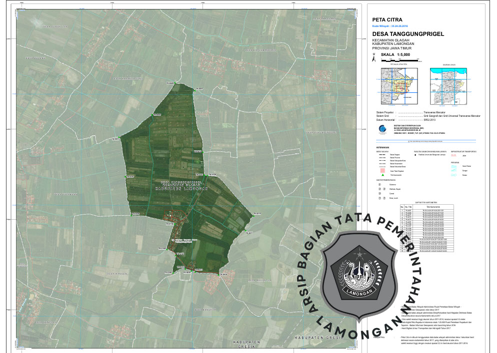The height and width of the screenshot is (353, 497).
Task: Select the Garis Pantai legend symbol
Action: (454, 165)
